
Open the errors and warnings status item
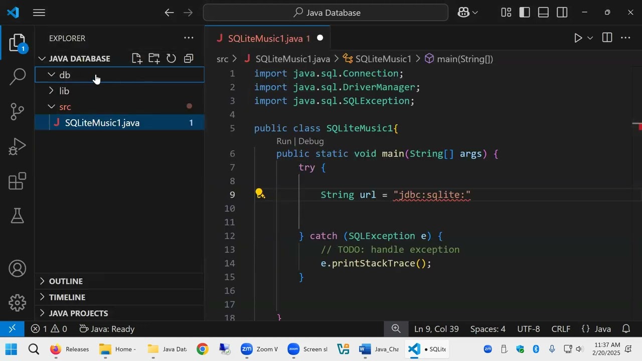click(49, 329)
